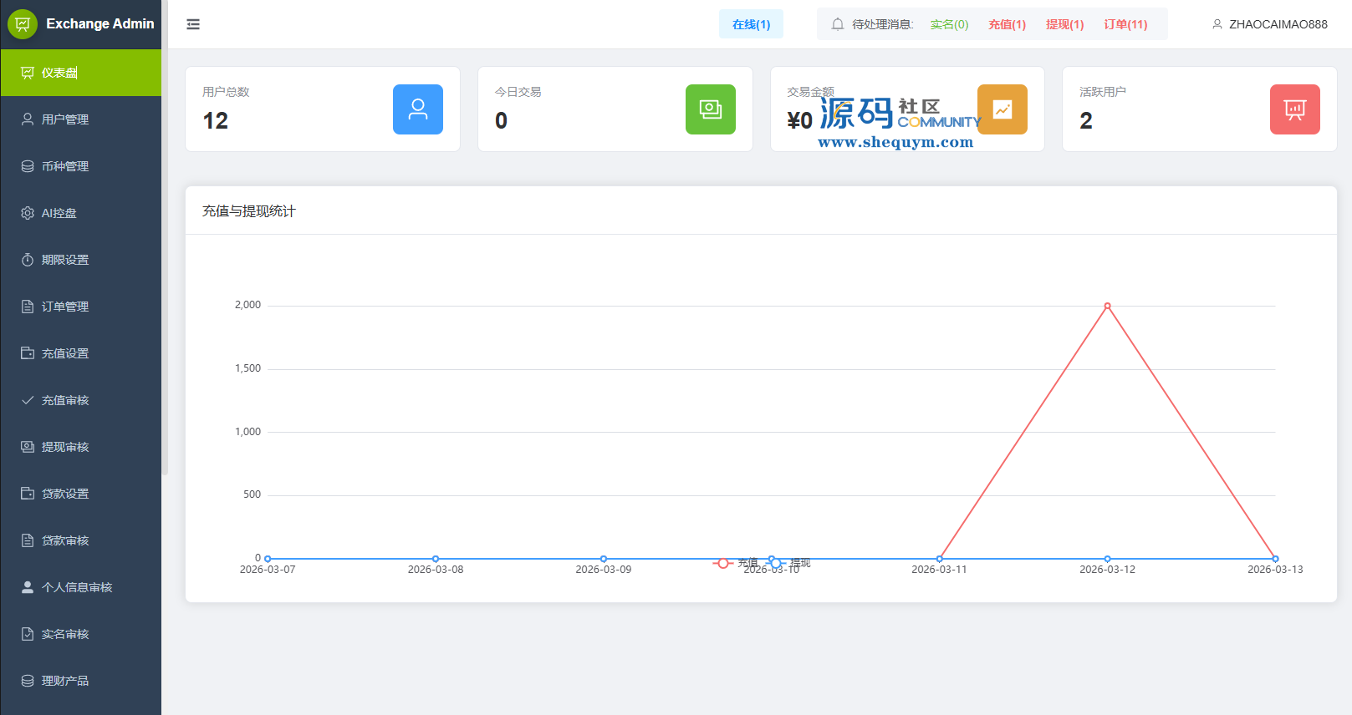This screenshot has height=715, width=1352.
Task: Open 用户管理 in the sidebar
Action: [x=65, y=119]
